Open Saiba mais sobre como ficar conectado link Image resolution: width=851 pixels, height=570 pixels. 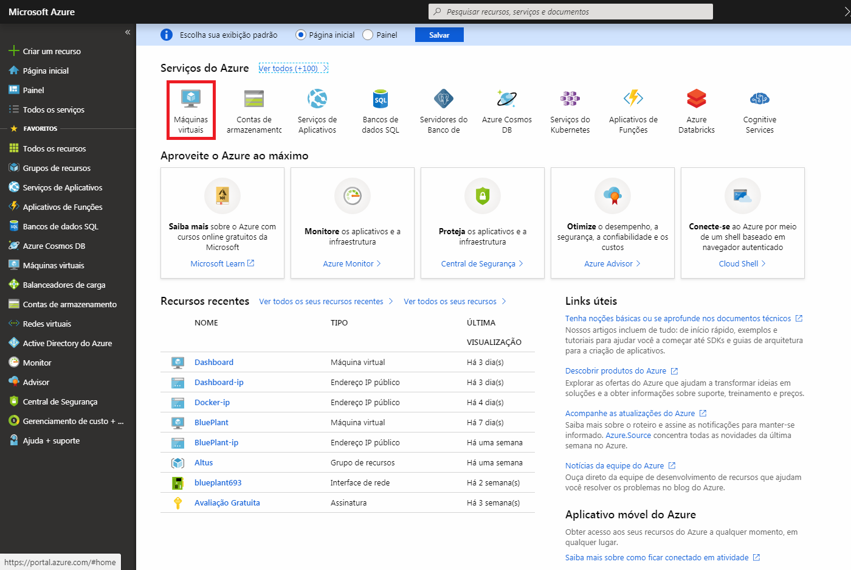pyautogui.click(x=657, y=557)
